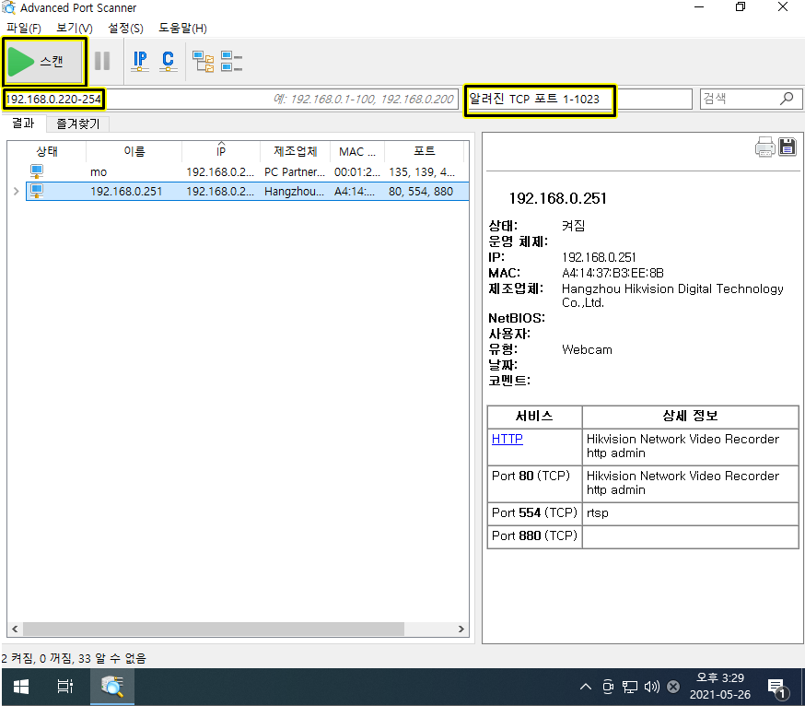Click the Webcam type value
This screenshot has height=706, width=805.
click(x=587, y=350)
